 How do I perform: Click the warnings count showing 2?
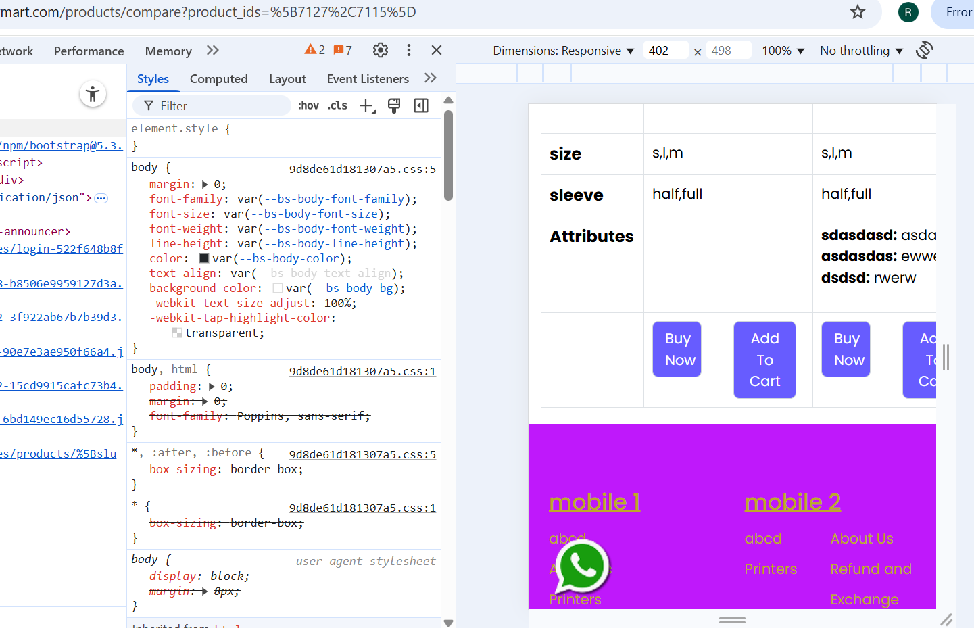tap(315, 50)
